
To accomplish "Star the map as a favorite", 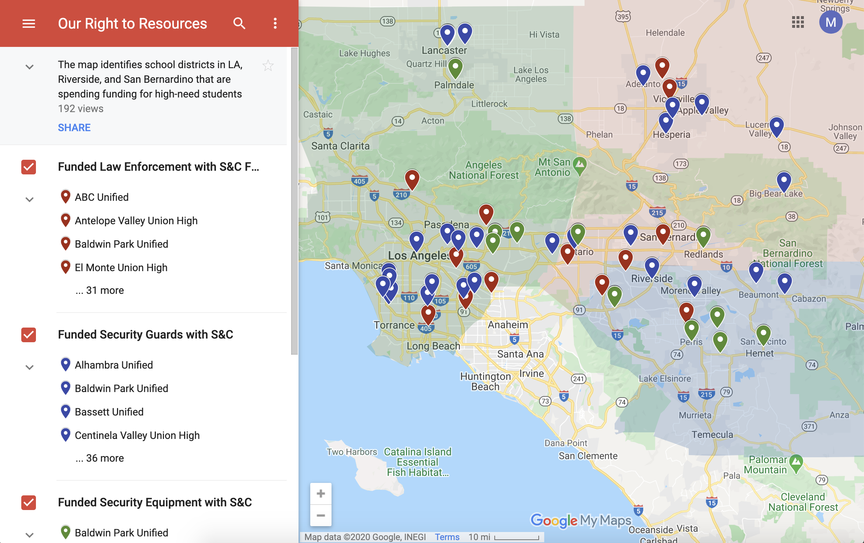I will click(x=268, y=65).
